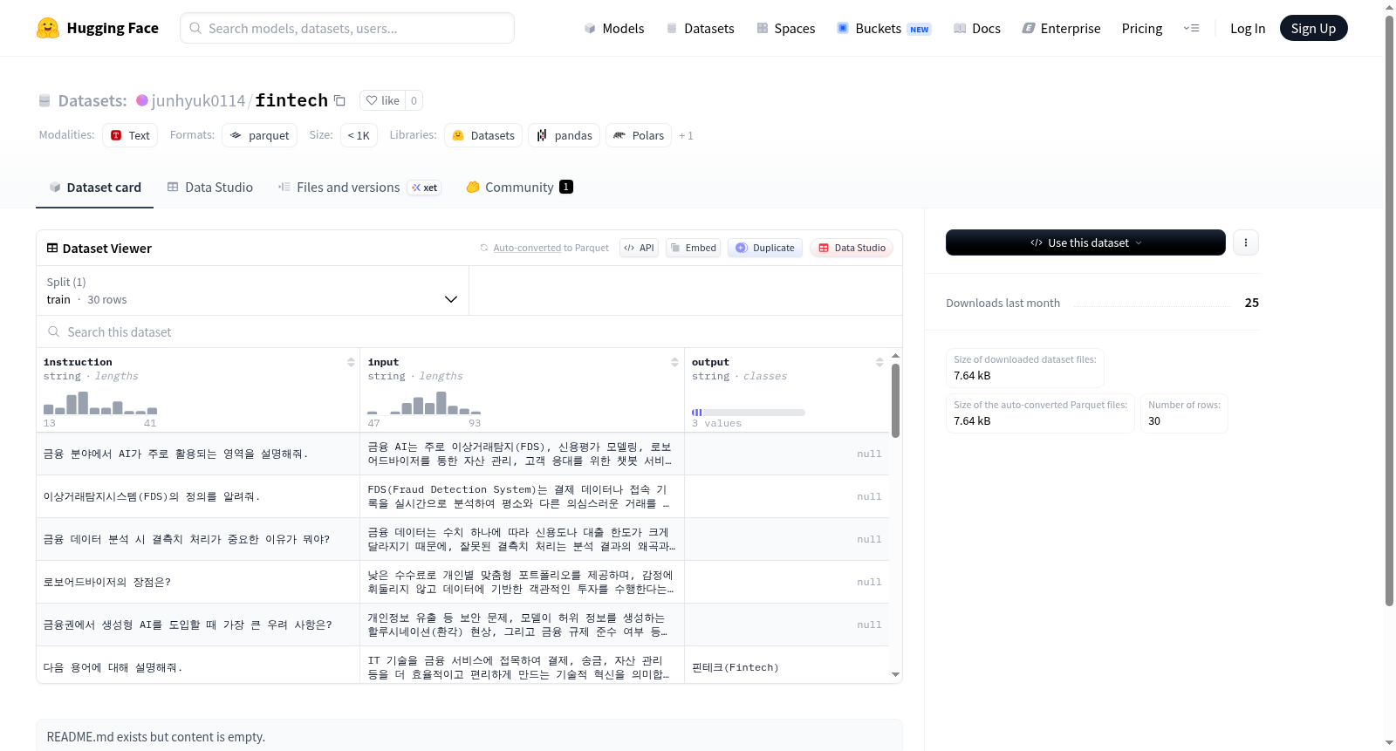Select the parquet format tag
Viewport: 1396px width, 751px height.
coord(260,135)
